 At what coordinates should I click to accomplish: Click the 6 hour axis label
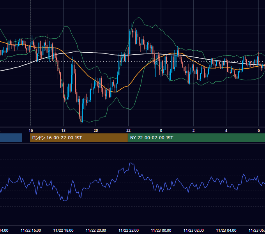click(259, 131)
